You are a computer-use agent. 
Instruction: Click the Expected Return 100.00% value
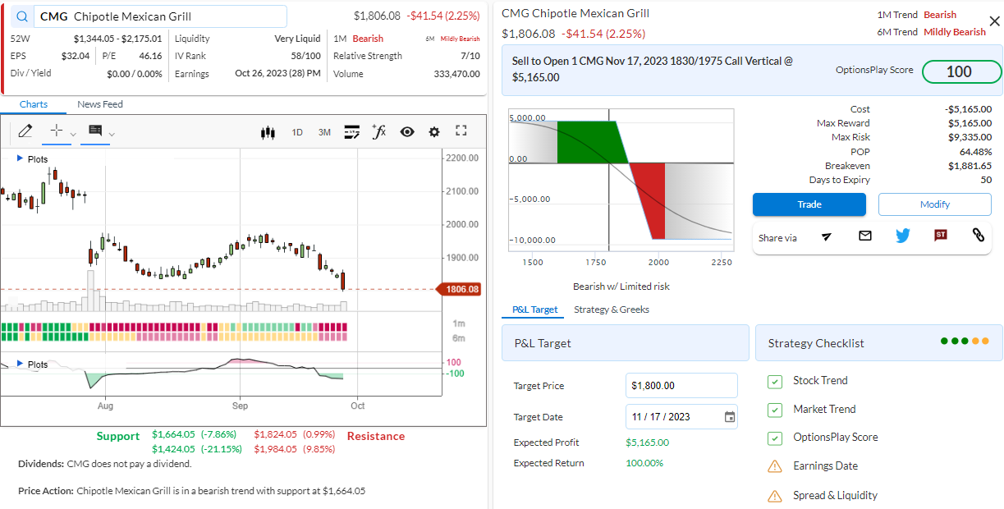click(644, 463)
